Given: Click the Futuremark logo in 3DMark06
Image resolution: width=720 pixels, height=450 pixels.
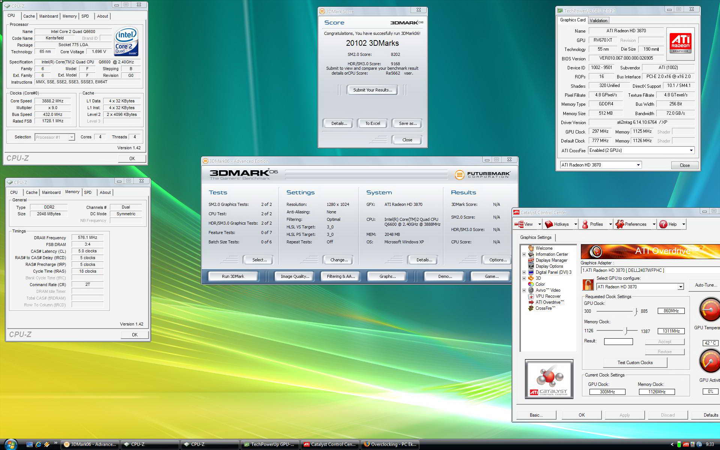Looking at the screenshot, I should 482,175.
